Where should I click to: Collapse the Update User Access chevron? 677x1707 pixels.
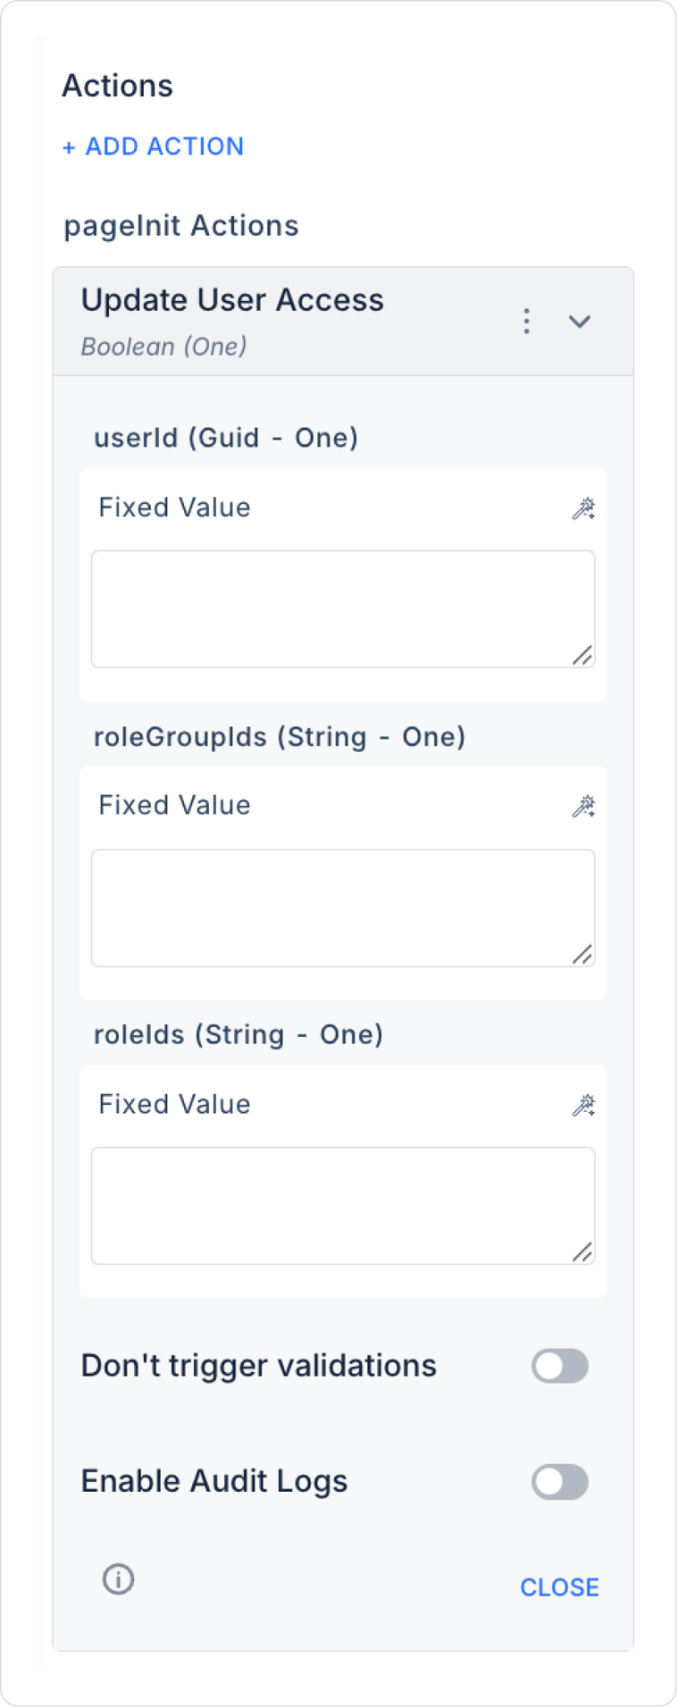580,321
